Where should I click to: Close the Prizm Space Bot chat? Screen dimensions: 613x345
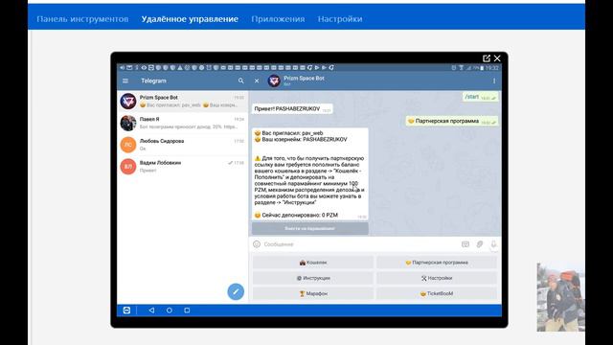[x=257, y=80]
